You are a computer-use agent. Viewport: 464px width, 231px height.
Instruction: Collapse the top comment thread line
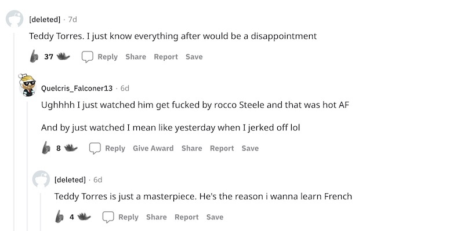pyautogui.click(x=14, y=131)
